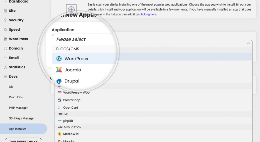Screen dimensions: 260x142
Task: Open the Speed menu section
Action: coord(14,30)
